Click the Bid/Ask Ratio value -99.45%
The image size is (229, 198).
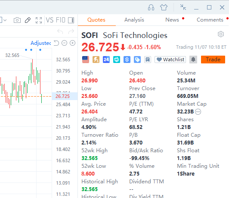(139, 158)
